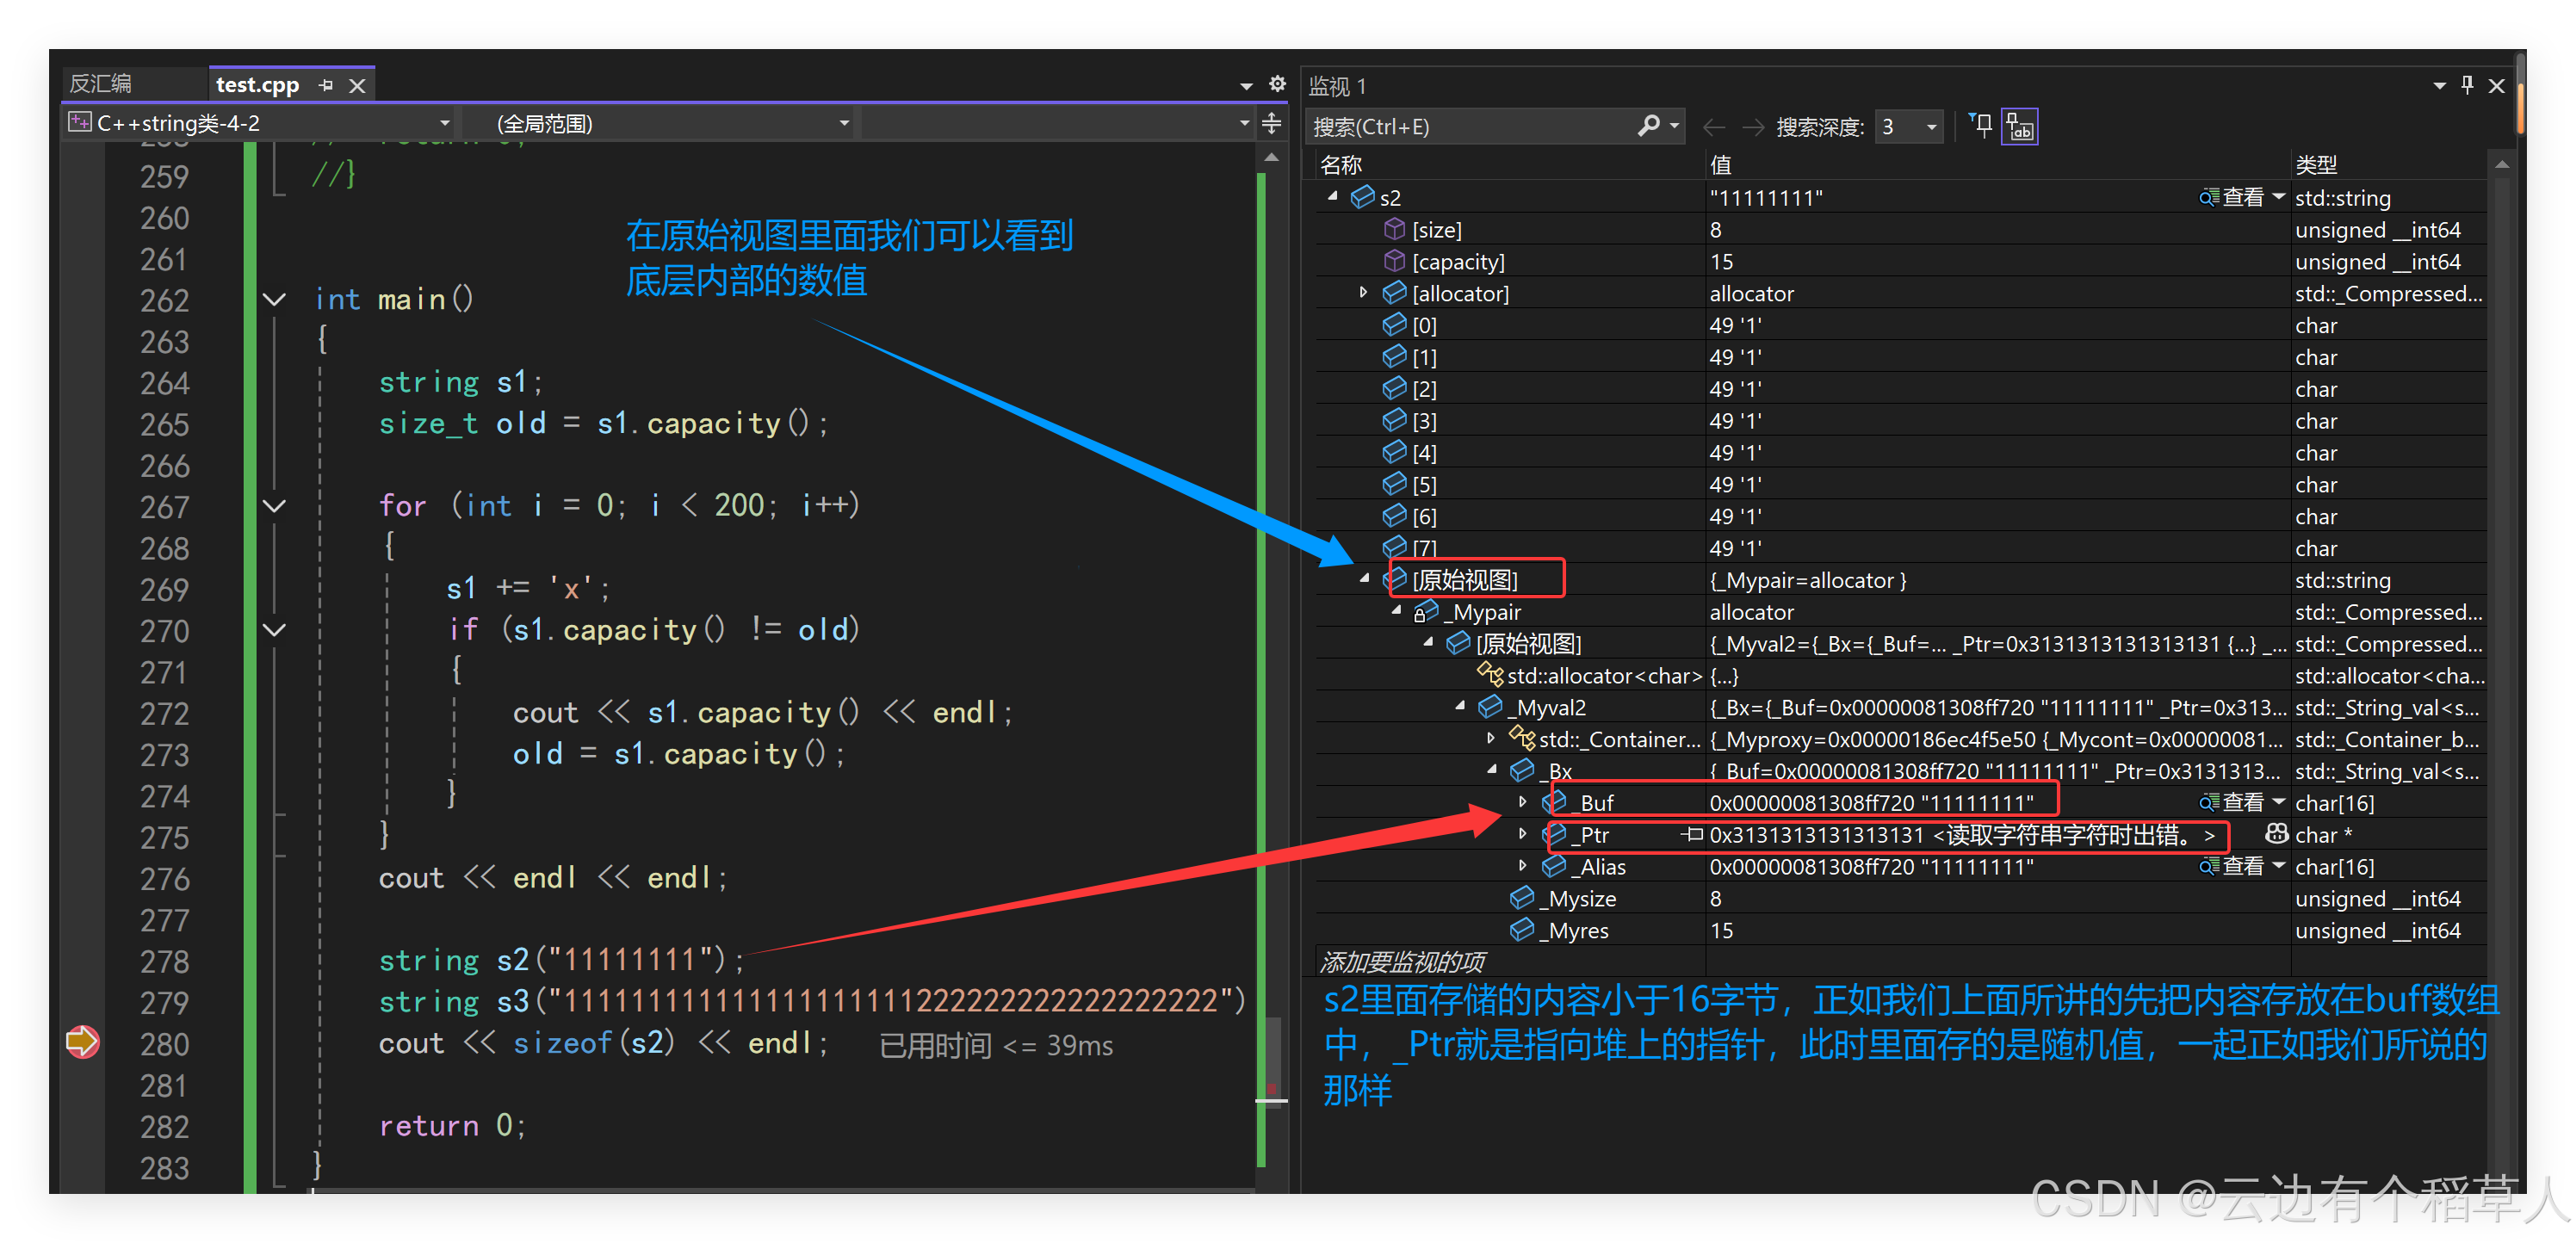This screenshot has width=2576, height=1243.
Task: Switch to the 反汇编 tab
Action: [101, 84]
